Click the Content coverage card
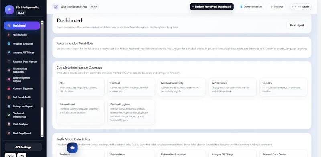 coord(131,87)
